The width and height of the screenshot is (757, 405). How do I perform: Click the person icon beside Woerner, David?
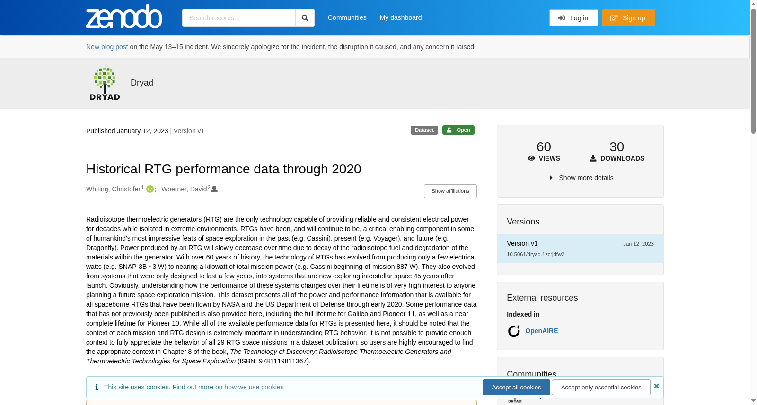pyautogui.click(x=214, y=189)
